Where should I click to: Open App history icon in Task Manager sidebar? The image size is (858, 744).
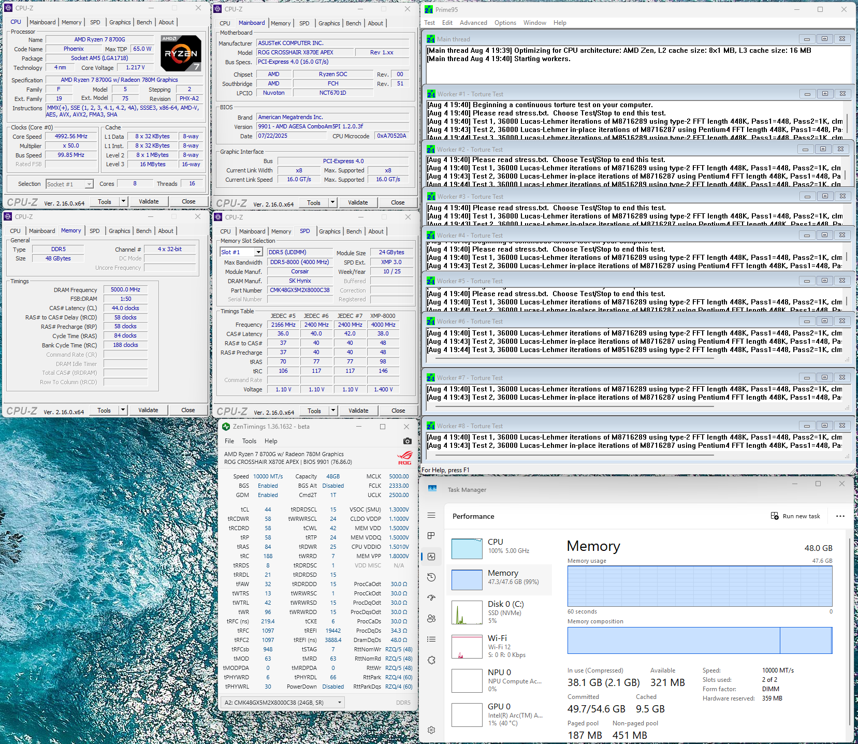tap(431, 577)
